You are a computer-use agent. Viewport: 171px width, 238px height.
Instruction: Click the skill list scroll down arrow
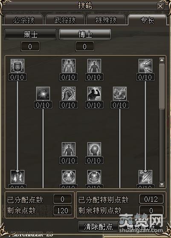[162, 184]
